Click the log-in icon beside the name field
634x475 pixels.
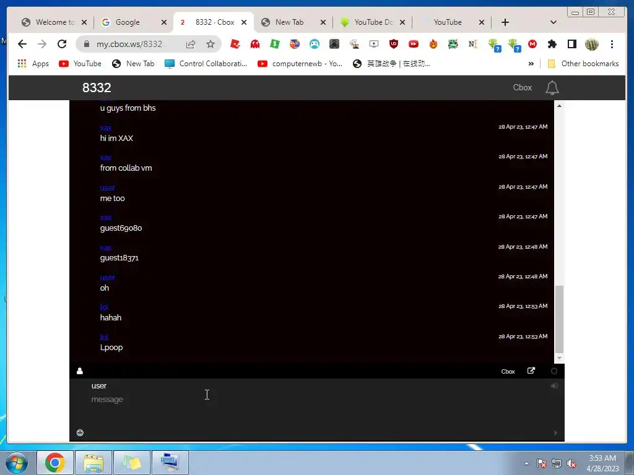point(554,386)
